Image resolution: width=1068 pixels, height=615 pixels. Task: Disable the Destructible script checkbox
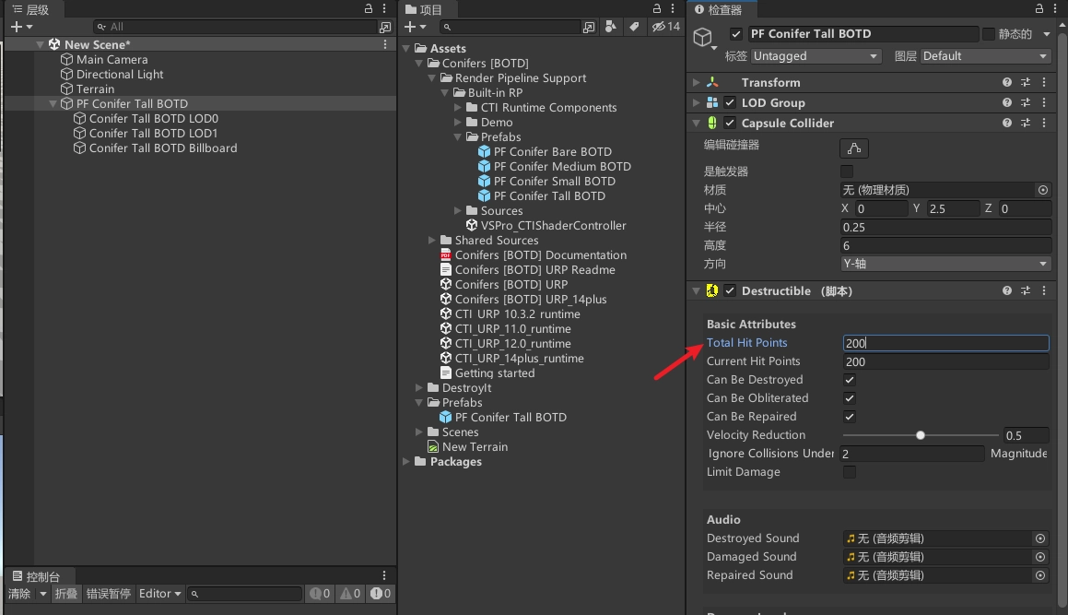(x=730, y=290)
